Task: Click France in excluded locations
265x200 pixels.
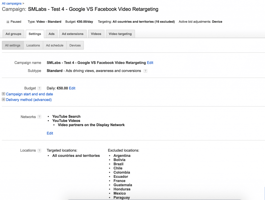Action: (x=120, y=181)
